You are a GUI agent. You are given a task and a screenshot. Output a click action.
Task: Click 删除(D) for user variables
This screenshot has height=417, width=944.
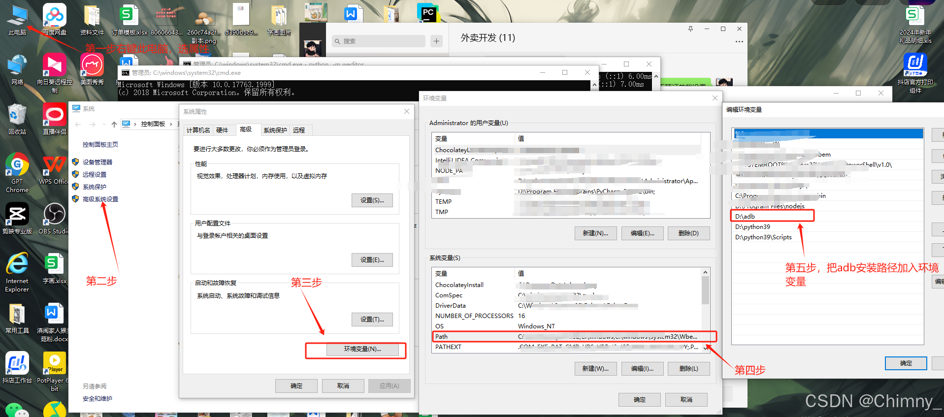(x=689, y=233)
